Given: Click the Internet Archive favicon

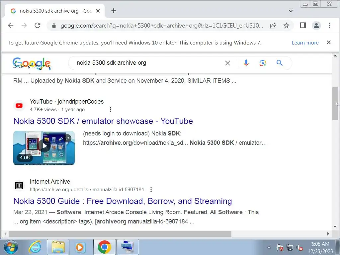Looking at the screenshot, I should click(19, 186).
